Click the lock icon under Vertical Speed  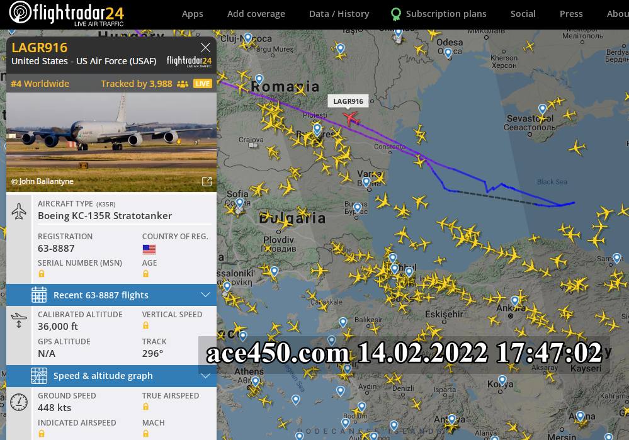point(145,325)
